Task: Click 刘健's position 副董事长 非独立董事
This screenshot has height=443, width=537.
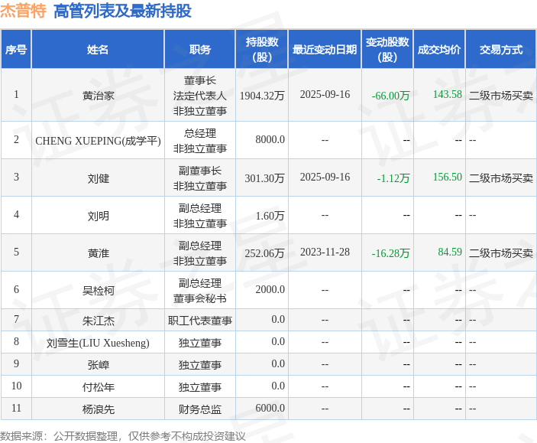Action: [200, 178]
